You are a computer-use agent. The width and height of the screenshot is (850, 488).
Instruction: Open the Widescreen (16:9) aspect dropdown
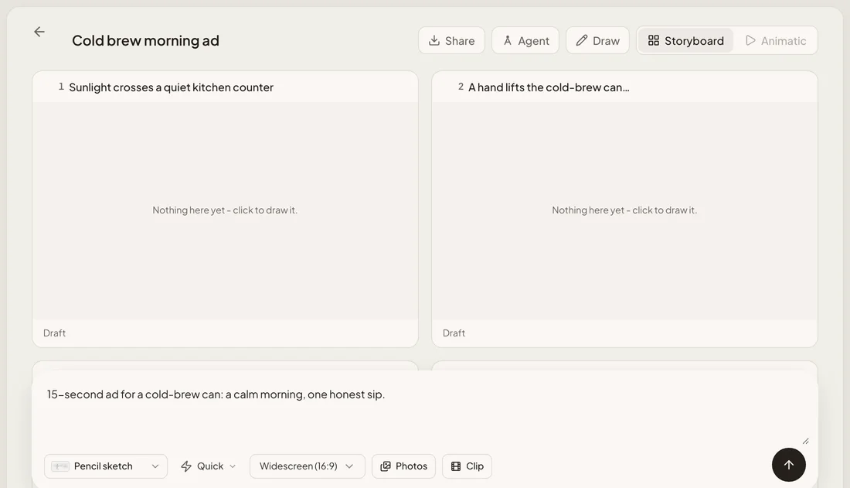pyautogui.click(x=308, y=466)
